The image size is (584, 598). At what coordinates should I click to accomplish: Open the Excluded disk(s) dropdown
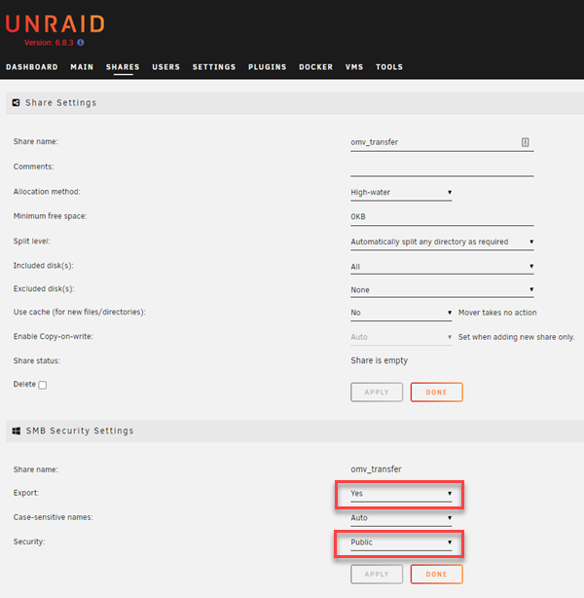442,290
